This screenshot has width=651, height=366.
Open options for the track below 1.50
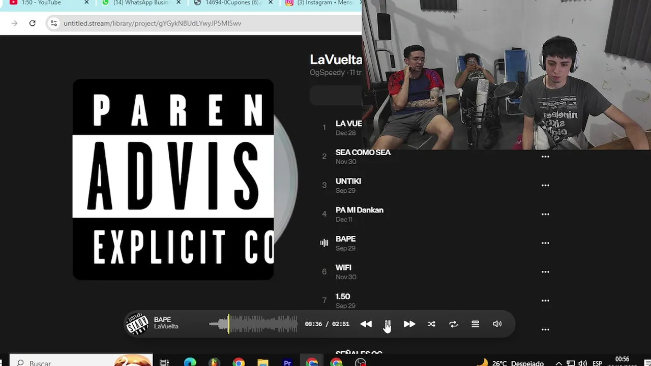pos(545,329)
